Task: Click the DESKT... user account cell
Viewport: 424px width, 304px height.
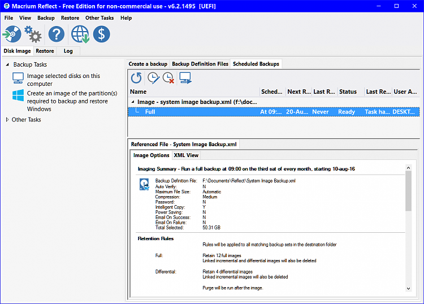Action: [404, 112]
